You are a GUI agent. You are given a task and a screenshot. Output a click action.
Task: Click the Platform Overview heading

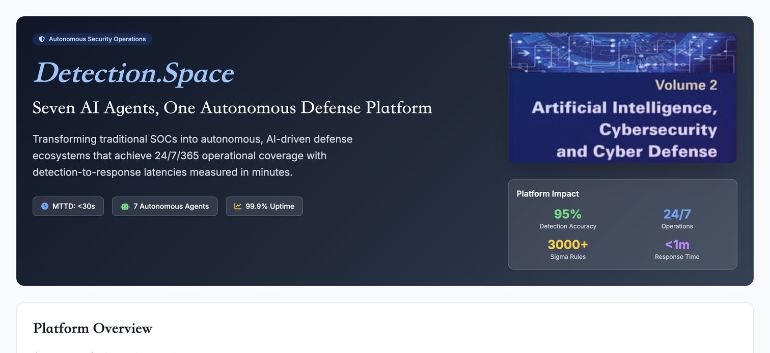coord(93,329)
